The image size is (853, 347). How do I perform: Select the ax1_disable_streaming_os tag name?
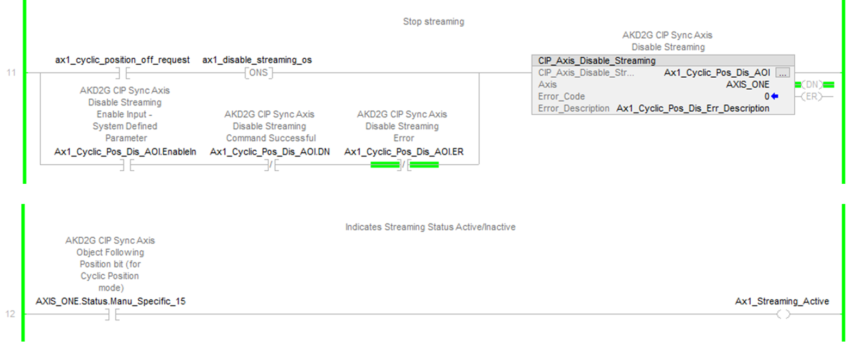click(x=257, y=60)
